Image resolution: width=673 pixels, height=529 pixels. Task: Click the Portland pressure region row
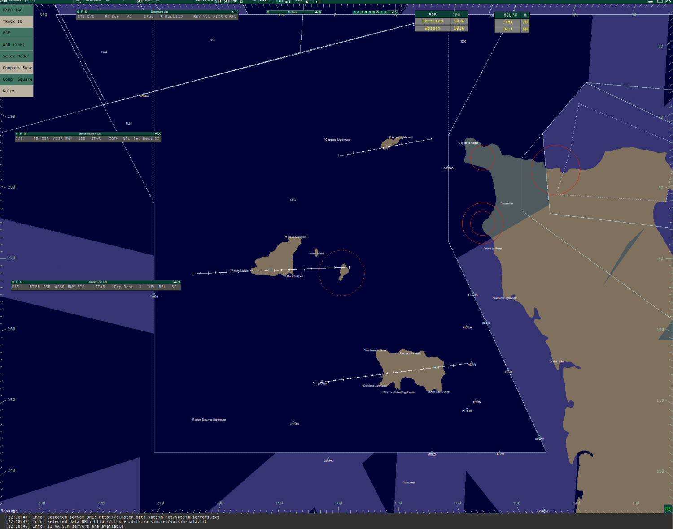point(433,21)
